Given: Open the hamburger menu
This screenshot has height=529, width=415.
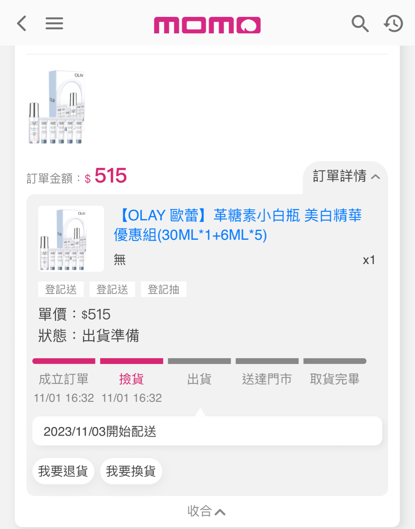Looking at the screenshot, I should (54, 24).
